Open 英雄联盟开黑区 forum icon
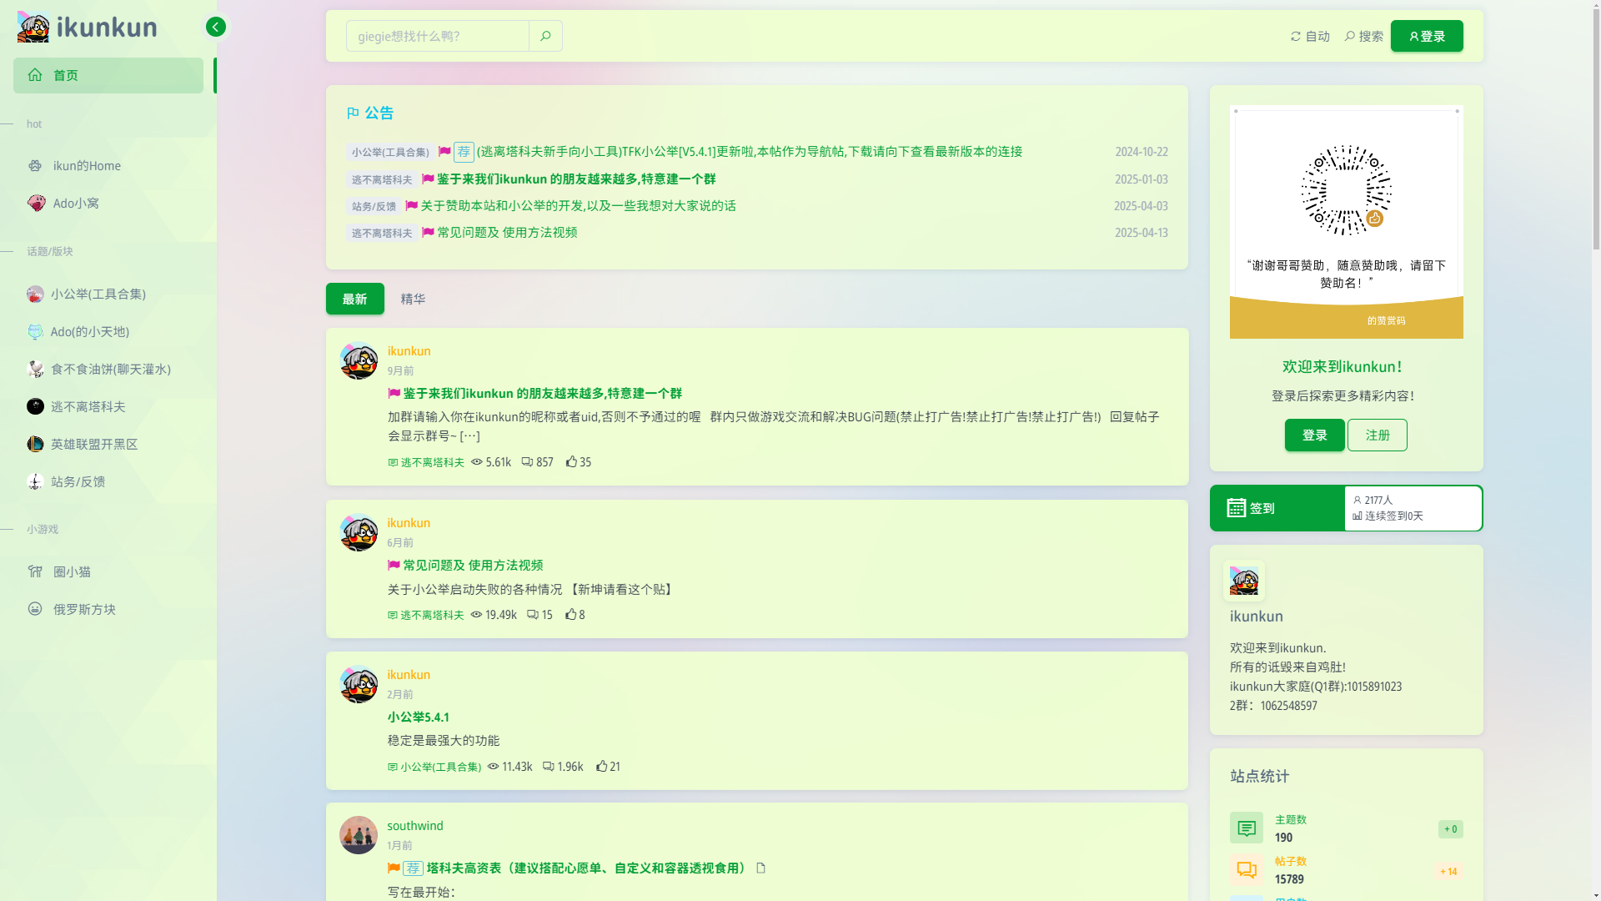 pos(35,444)
